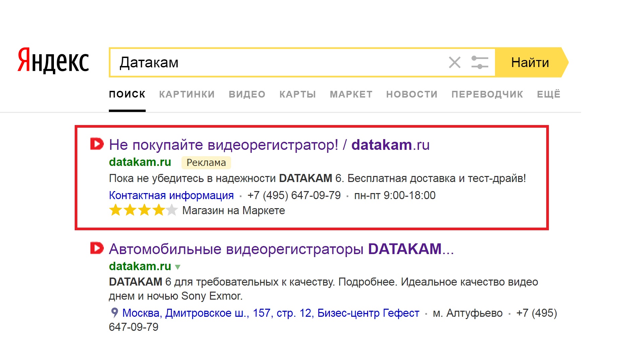Open the ЕЩЁ more services menu
Viewport: 643px width, 362px height.
click(548, 95)
